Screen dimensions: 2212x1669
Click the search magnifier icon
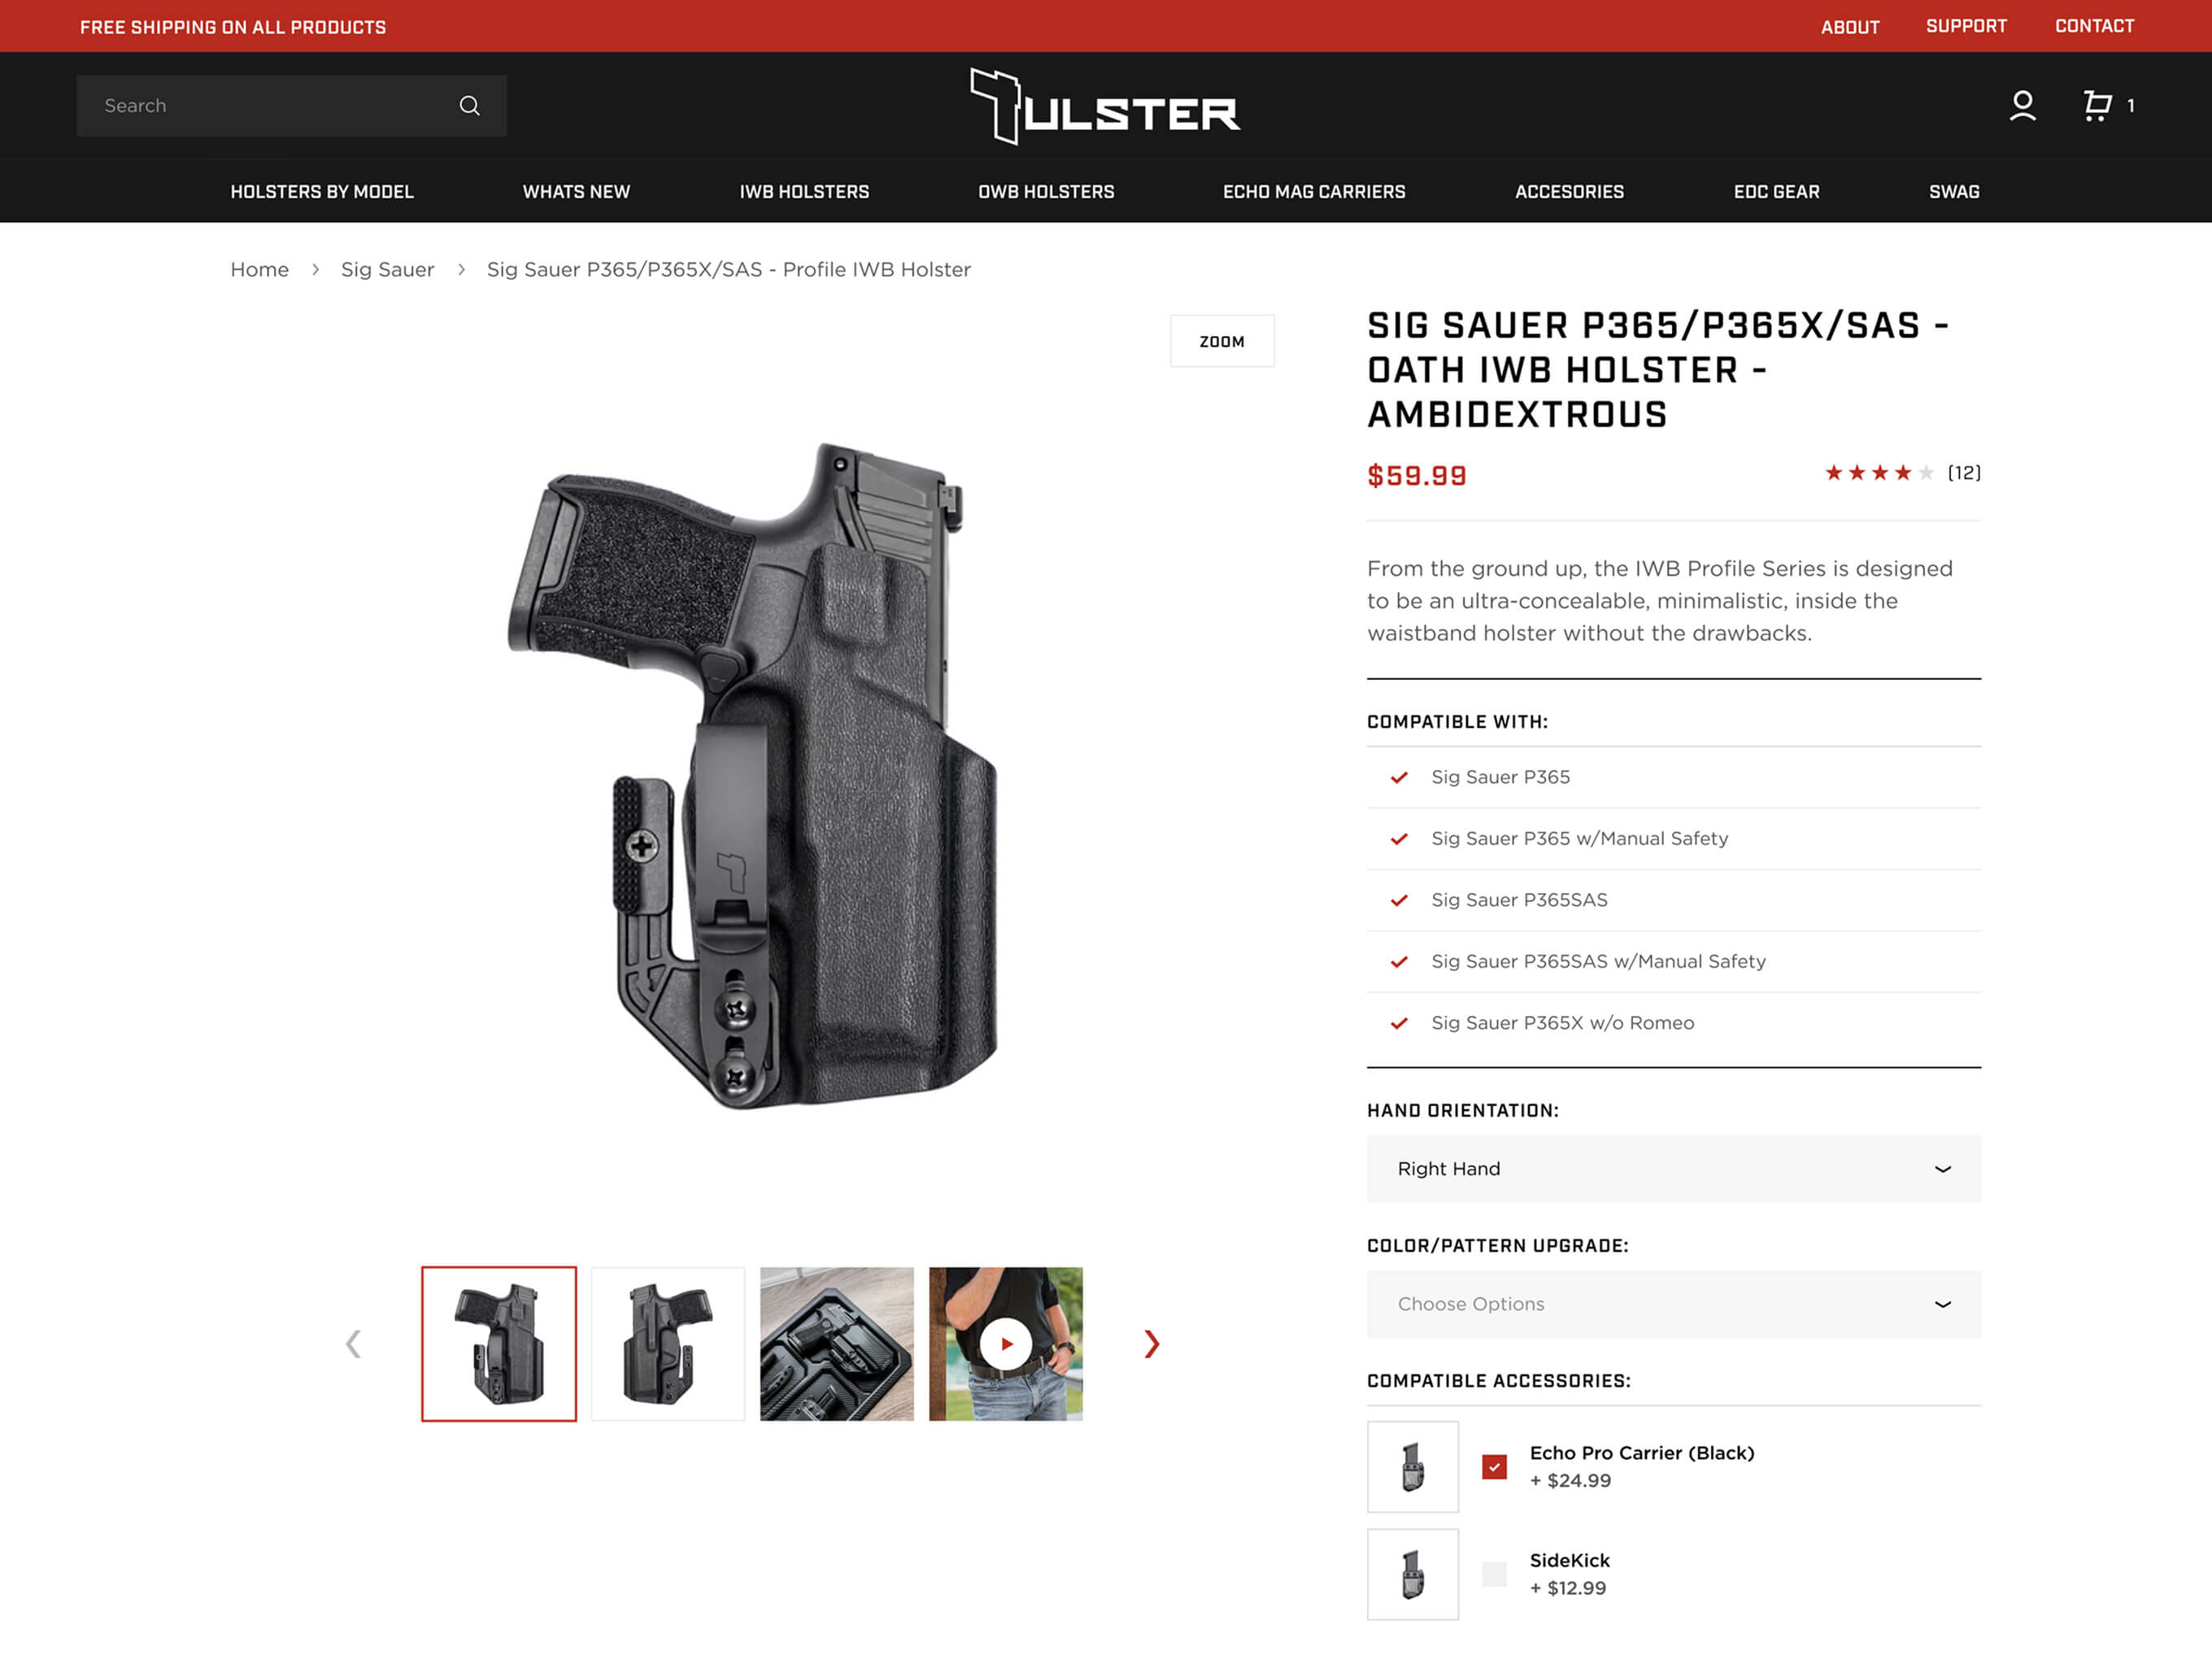[x=469, y=106]
